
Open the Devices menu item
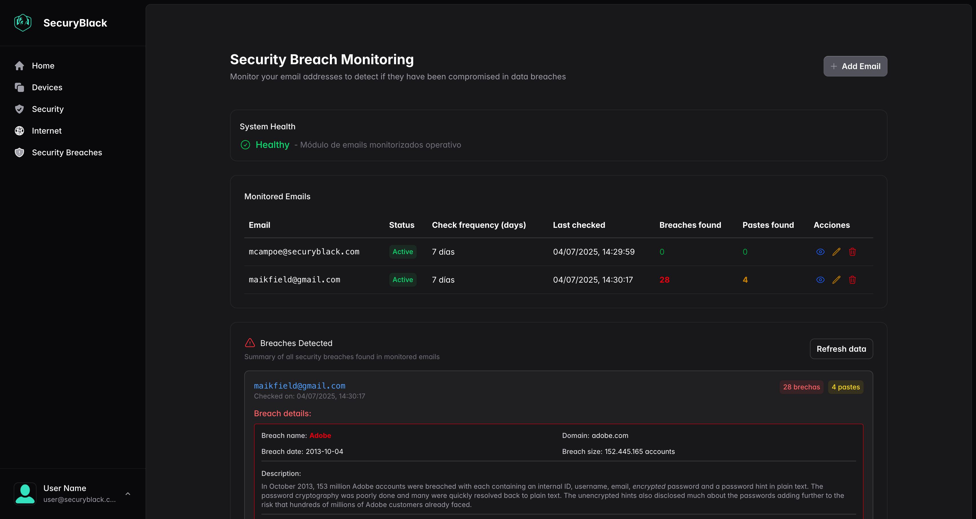tap(73, 88)
